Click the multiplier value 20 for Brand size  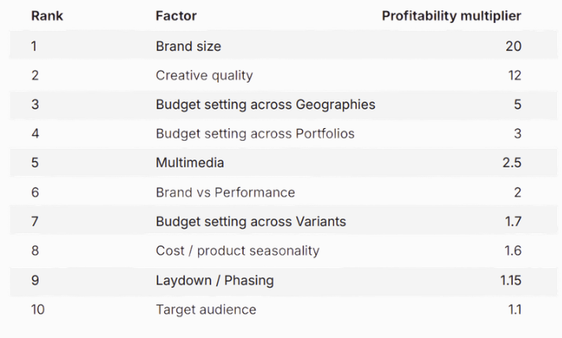pos(513,46)
